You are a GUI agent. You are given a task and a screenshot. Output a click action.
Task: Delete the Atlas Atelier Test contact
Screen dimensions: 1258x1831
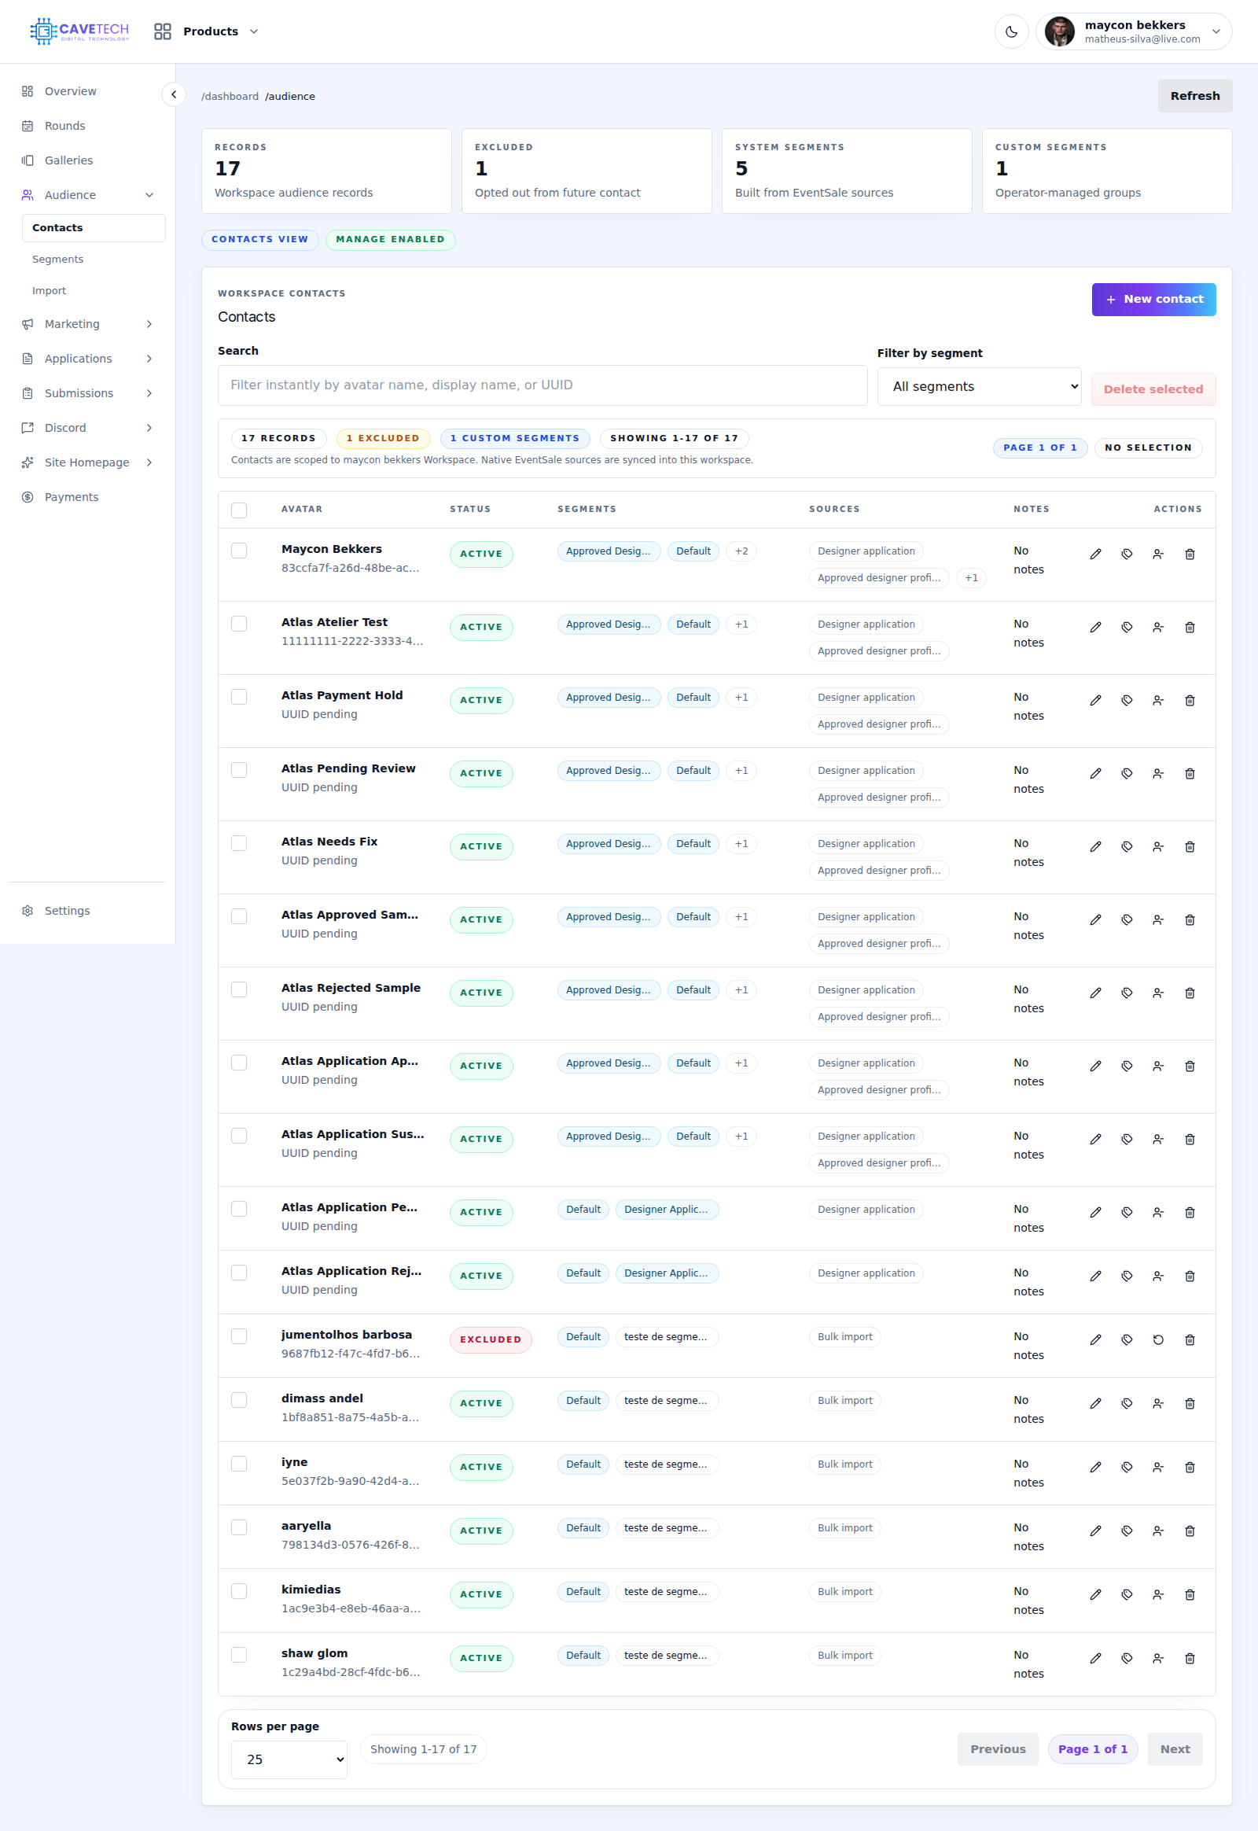click(1190, 628)
